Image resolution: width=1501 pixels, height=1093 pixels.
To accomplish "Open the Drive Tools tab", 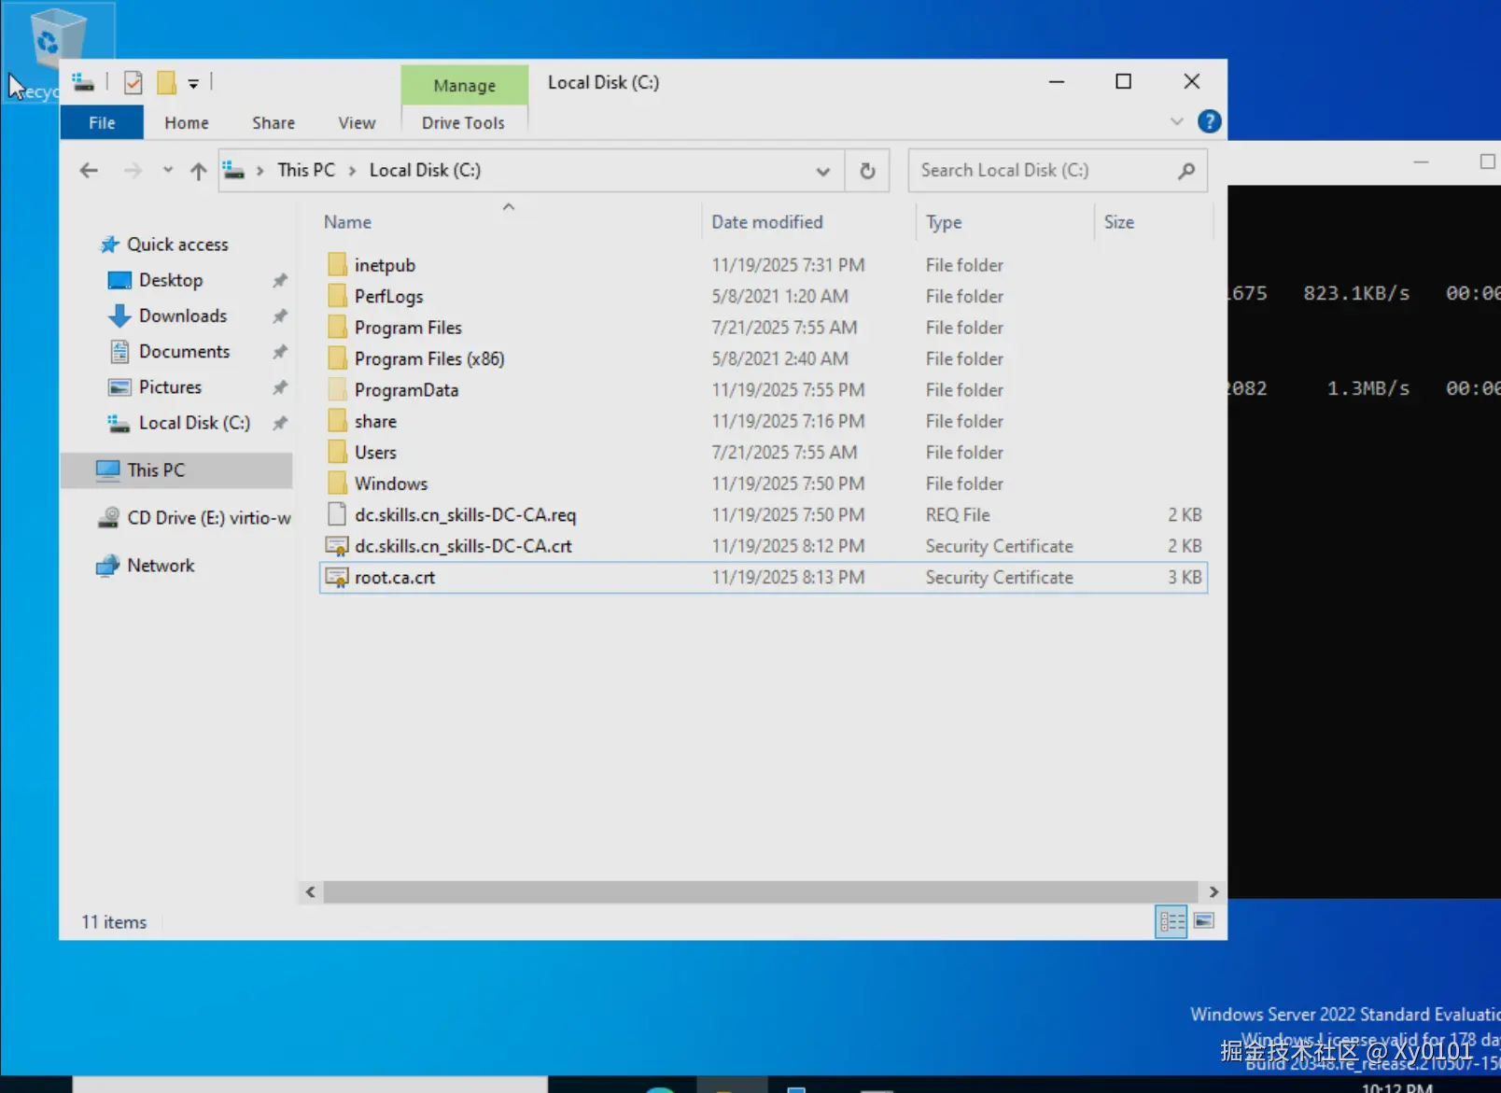I will (463, 122).
